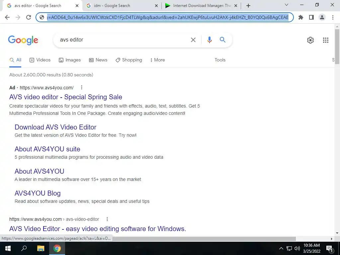
Task: Open the 'About AVS4YOU' link
Action: point(39,171)
